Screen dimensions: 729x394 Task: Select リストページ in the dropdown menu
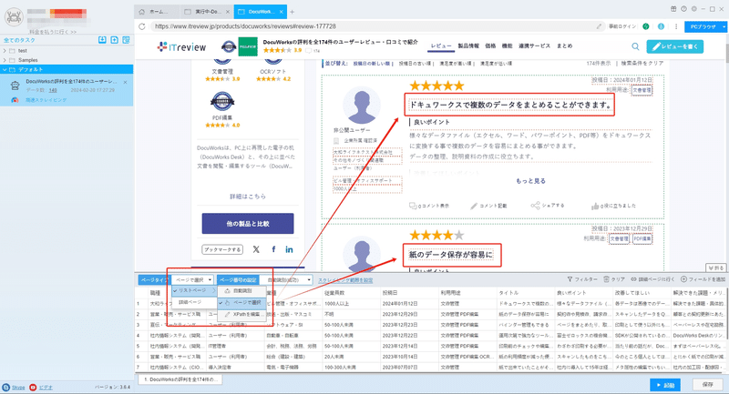(192, 290)
